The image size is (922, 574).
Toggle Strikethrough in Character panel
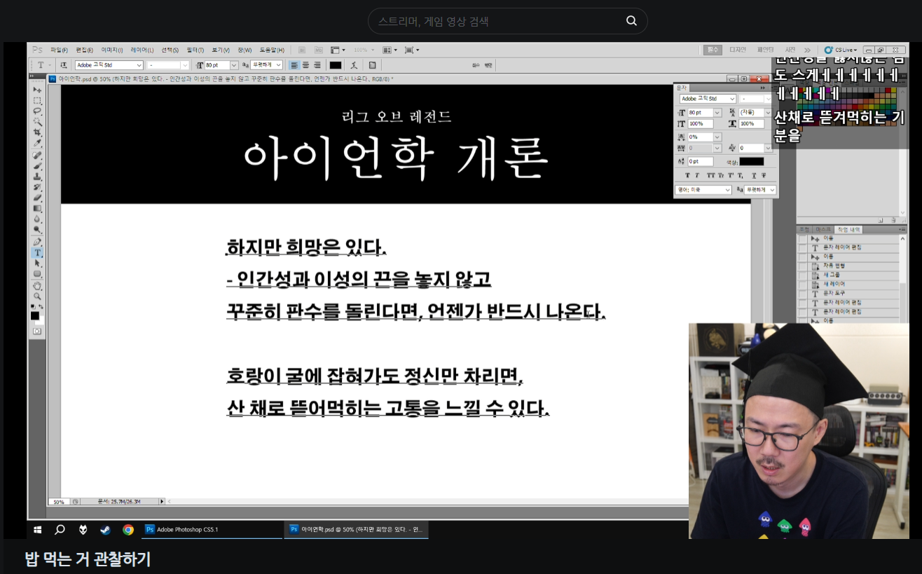pyautogui.click(x=764, y=175)
